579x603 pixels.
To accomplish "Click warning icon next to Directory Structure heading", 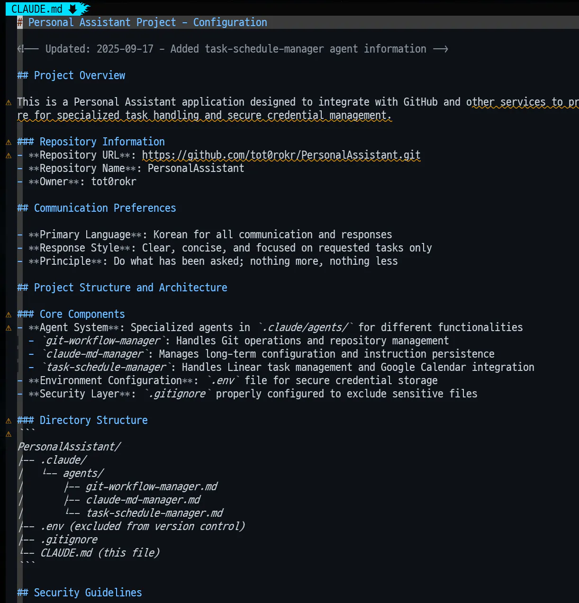I will click(9, 421).
